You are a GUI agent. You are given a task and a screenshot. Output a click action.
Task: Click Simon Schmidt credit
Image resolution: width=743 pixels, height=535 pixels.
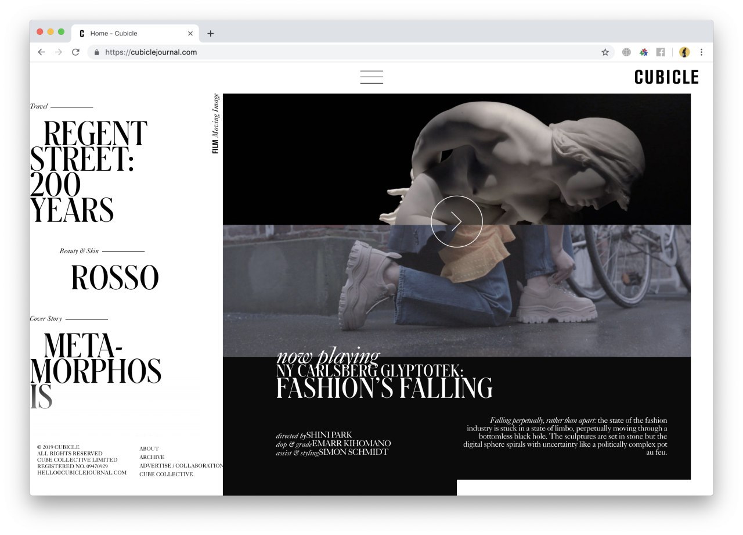[354, 452]
